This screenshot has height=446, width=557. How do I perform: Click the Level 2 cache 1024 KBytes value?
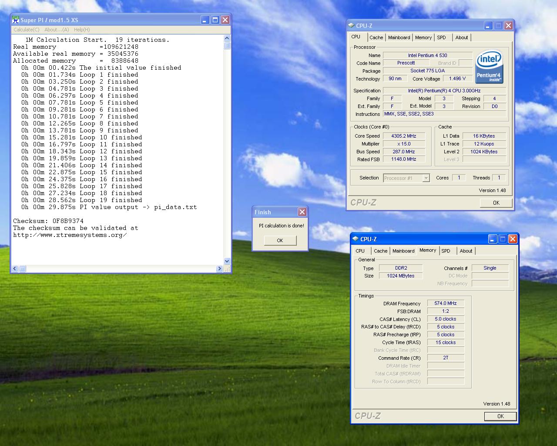pyautogui.click(x=484, y=152)
